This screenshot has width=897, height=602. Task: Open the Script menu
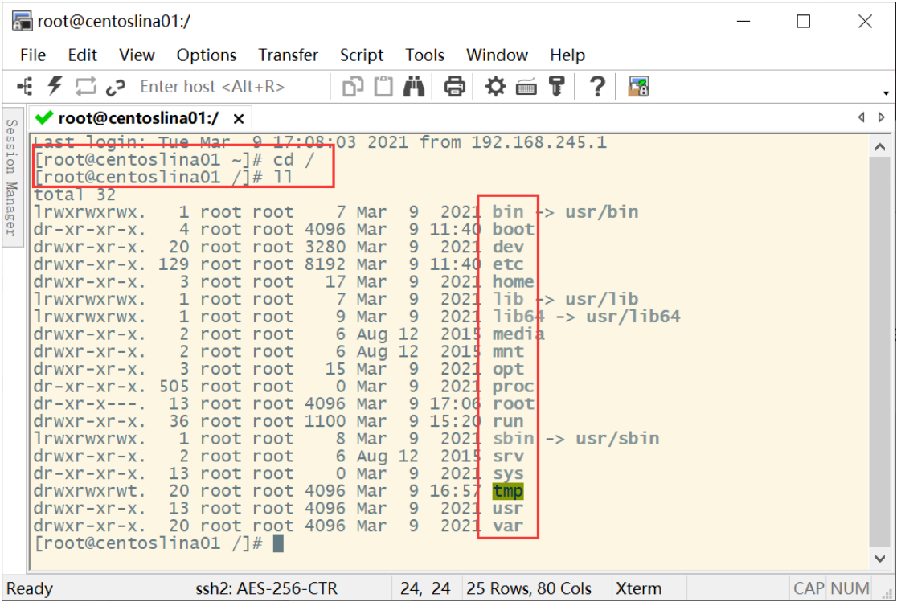(x=362, y=55)
